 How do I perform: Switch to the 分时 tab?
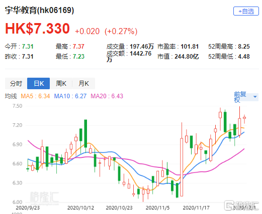pyautogui.click(x=16, y=83)
